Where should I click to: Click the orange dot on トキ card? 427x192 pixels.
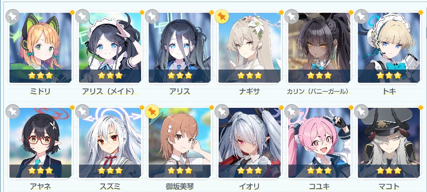click(x=421, y=12)
